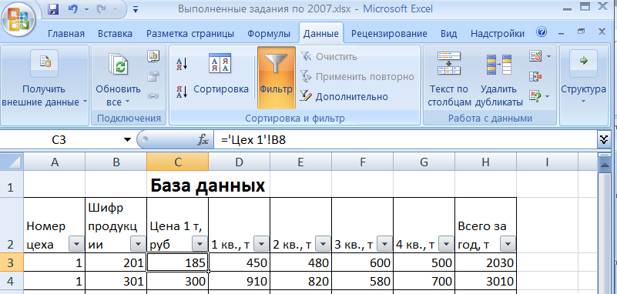Select the Данные tab

click(x=320, y=34)
